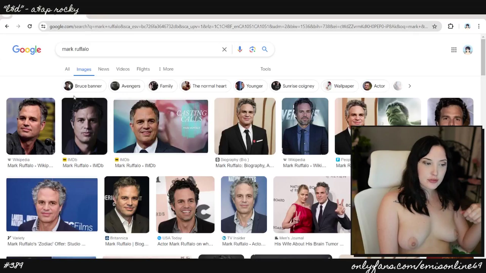Reload the current page
The image size is (486, 273).
pyautogui.click(x=30, y=26)
